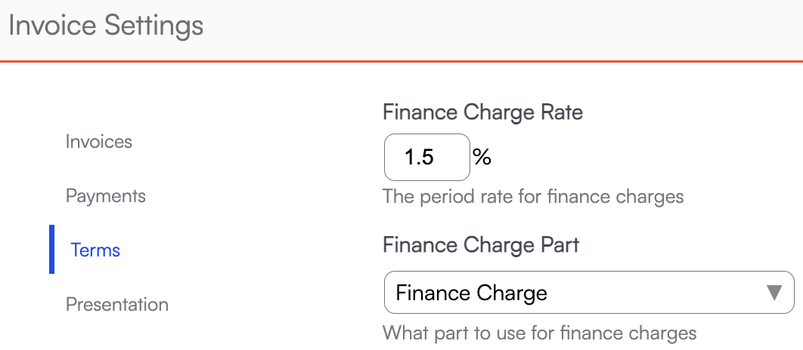This screenshot has width=803, height=350.
Task: Click the Invoice Settings page heading
Action: [106, 26]
